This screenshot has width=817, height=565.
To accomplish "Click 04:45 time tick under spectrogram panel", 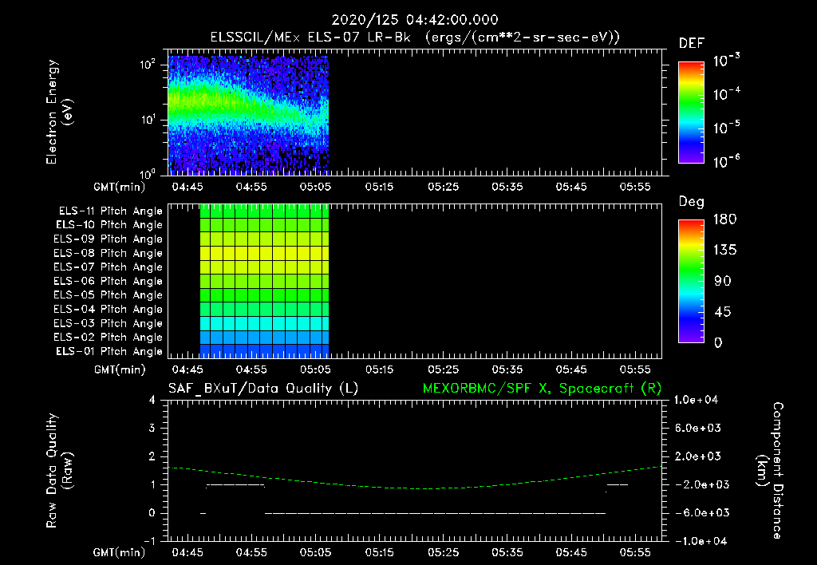I will (187, 187).
